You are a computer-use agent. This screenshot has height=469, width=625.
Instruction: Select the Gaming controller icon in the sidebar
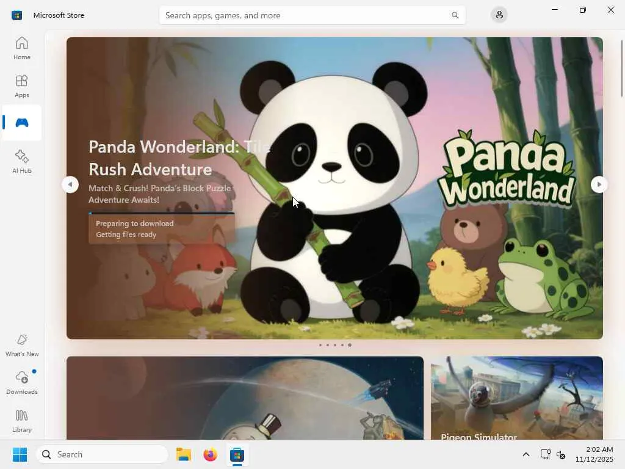[21, 123]
